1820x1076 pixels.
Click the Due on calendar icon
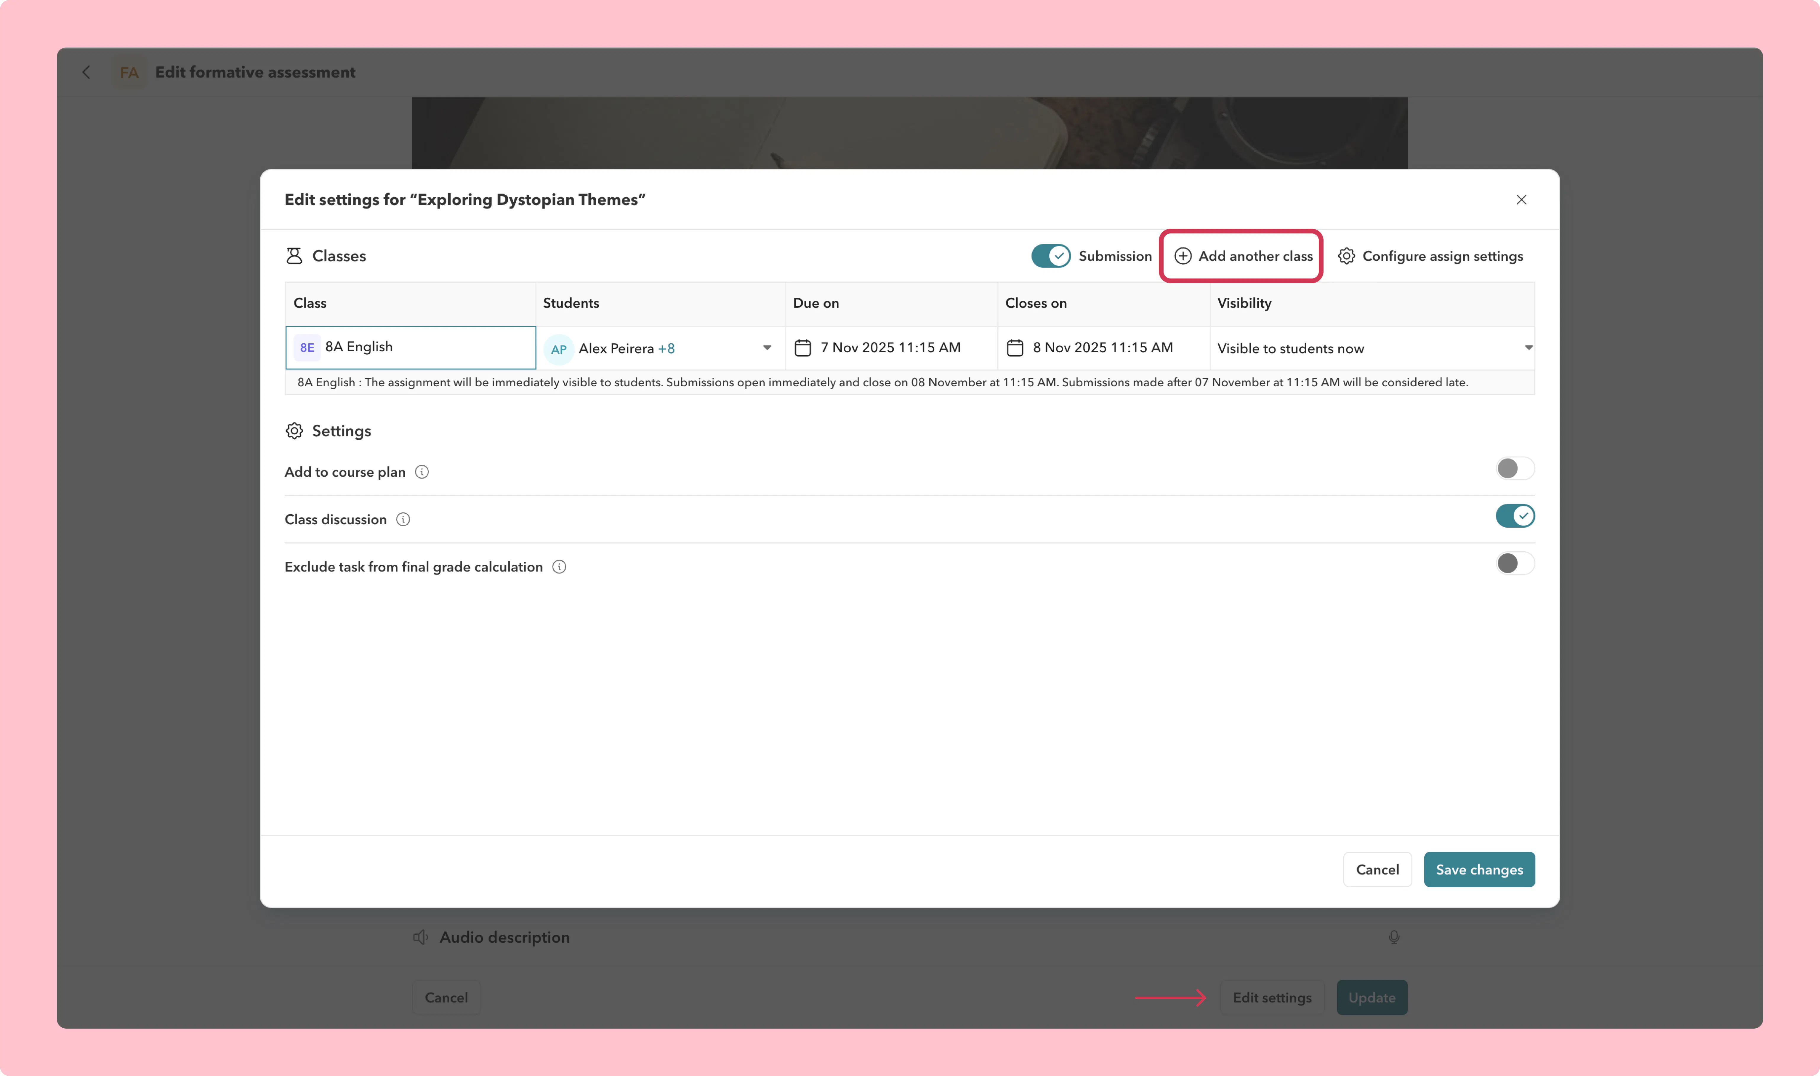point(802,348)
